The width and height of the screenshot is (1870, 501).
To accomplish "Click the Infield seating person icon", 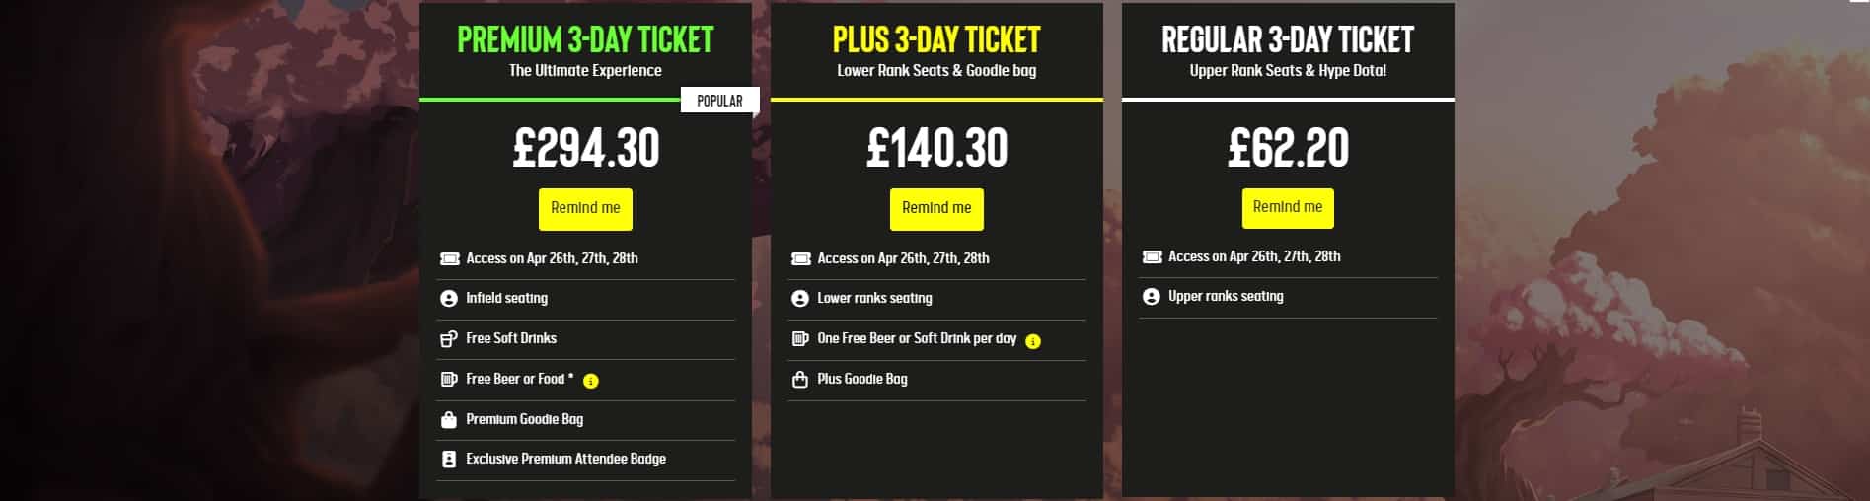I will tap(449, 298).
